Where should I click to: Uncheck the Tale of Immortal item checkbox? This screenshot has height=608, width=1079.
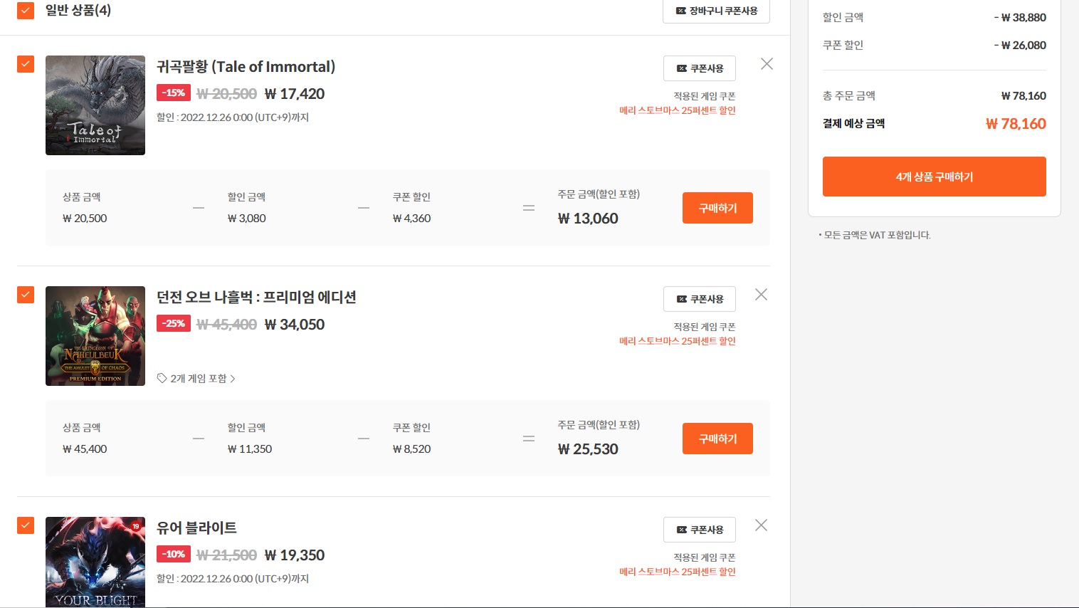[26, 64]
